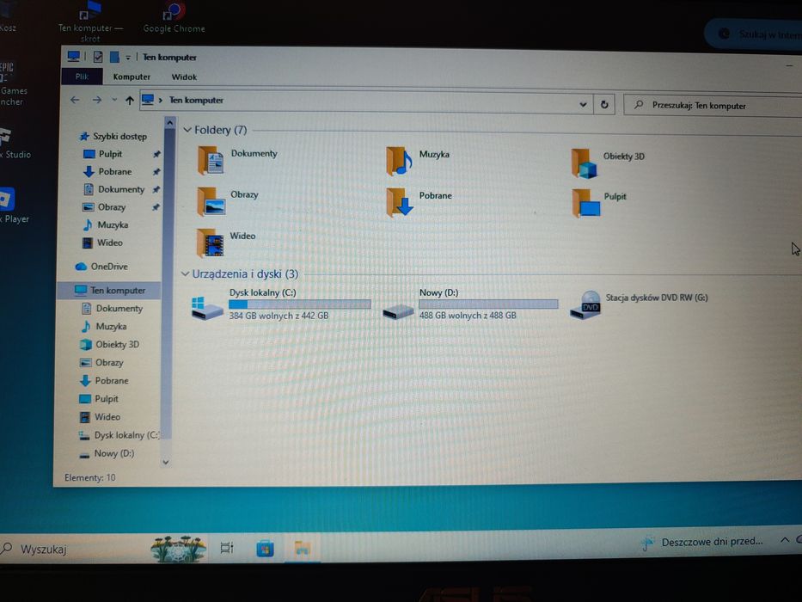
Task: Click the new folder icon in title bar
Action: 114,57
